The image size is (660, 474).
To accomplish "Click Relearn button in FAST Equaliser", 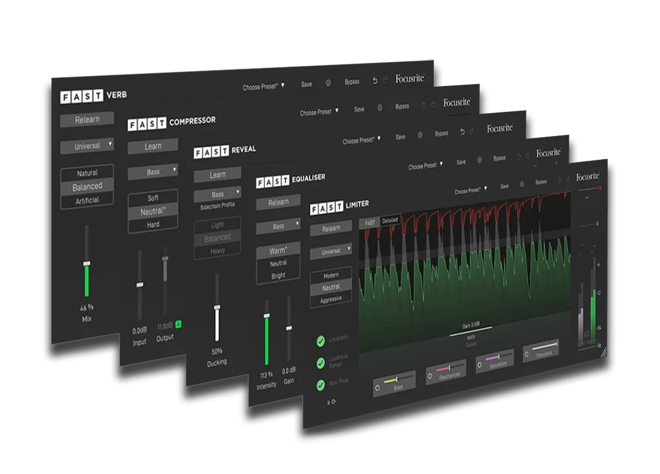I will tap(278, 202).
